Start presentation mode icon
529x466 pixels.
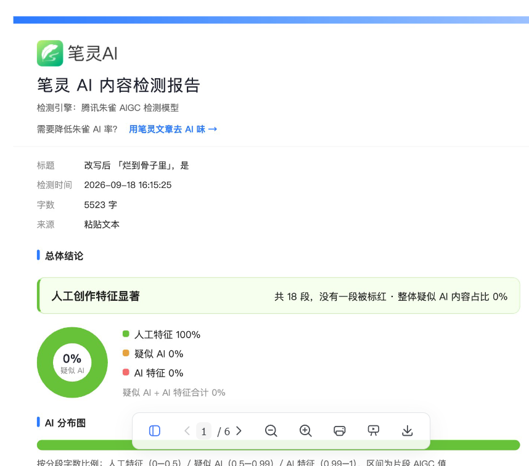coord(374,431)
